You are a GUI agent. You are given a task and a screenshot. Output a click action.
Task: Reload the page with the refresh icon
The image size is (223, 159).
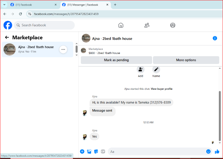[21, 14]
